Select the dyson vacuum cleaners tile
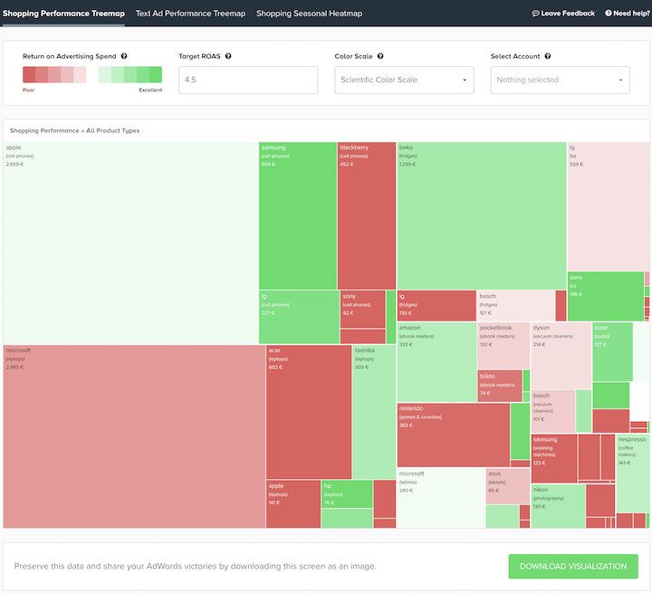The image size is (652, 593). tap(561, 356)
